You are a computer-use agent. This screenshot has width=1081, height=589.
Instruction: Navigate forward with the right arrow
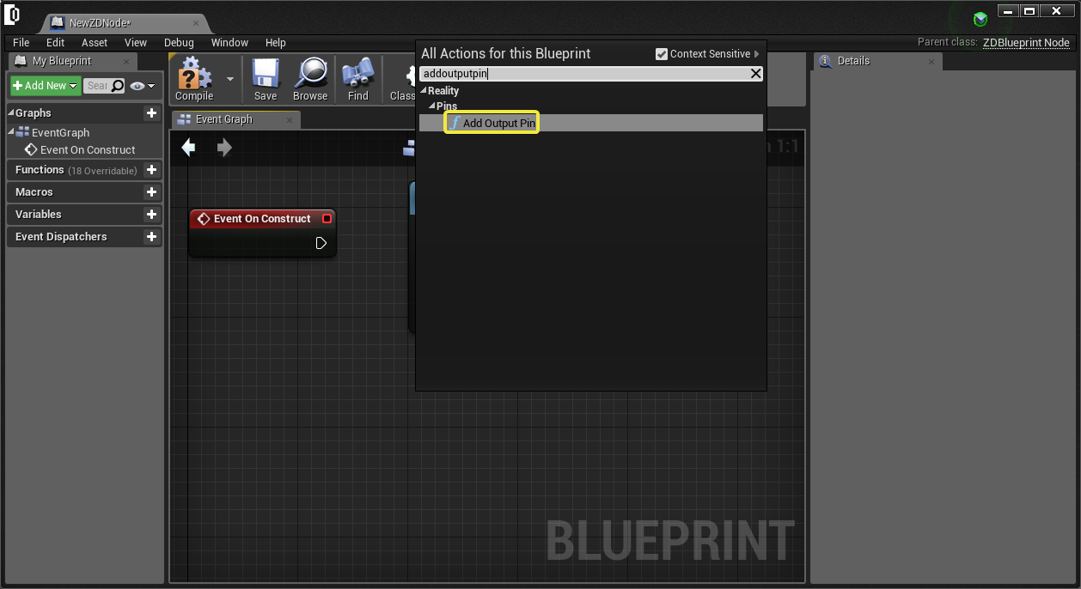(x=224, y=148)
